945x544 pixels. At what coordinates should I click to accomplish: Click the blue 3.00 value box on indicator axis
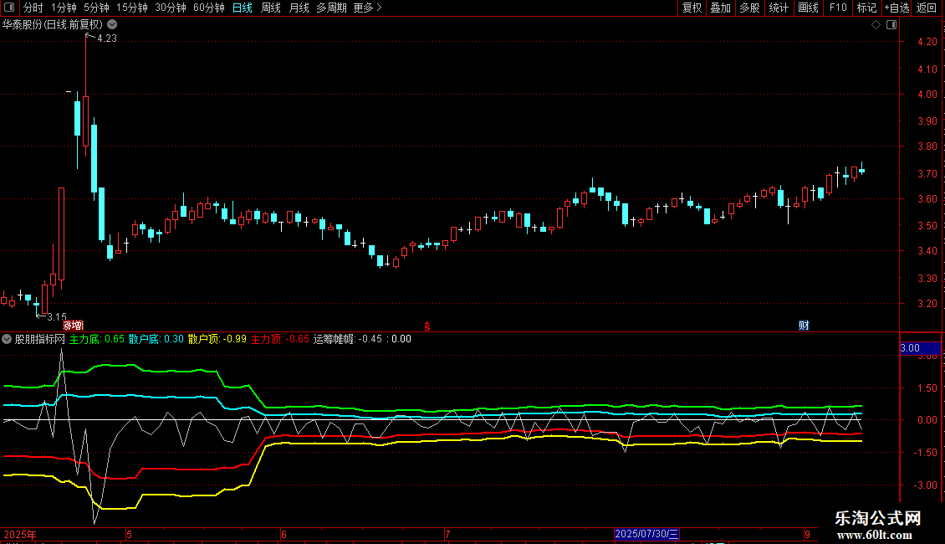click(920, 348)
